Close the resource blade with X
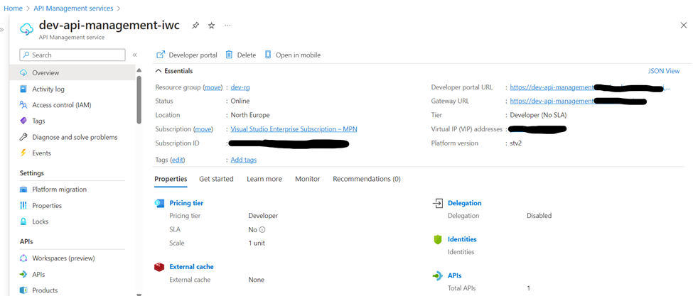The image size is (693, 296). 683,26
